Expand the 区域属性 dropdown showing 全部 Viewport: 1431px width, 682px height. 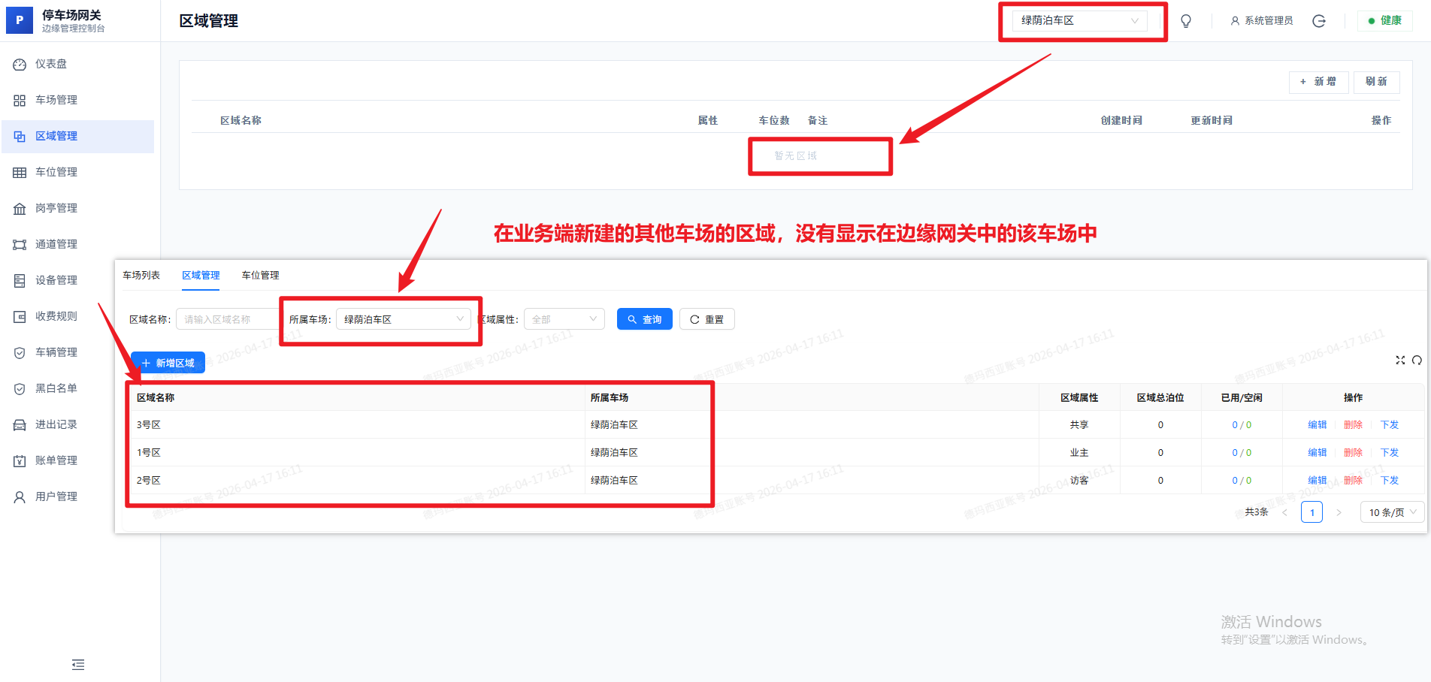tap(564, 319)
